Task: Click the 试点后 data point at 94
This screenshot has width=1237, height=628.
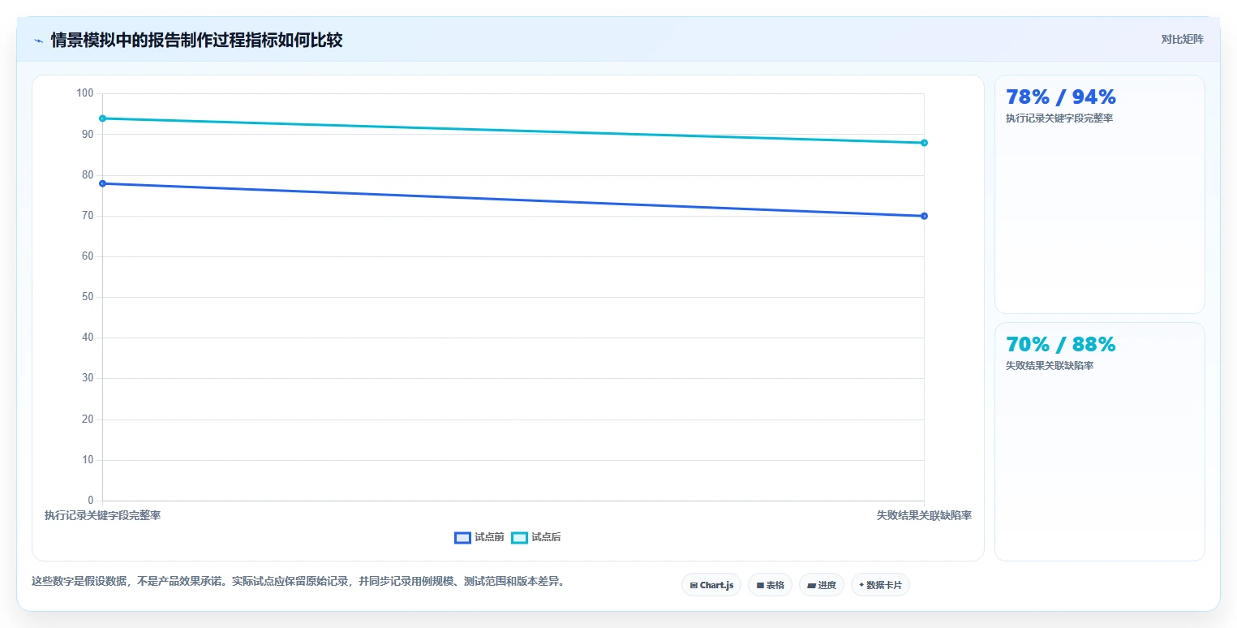Action: 102,118
